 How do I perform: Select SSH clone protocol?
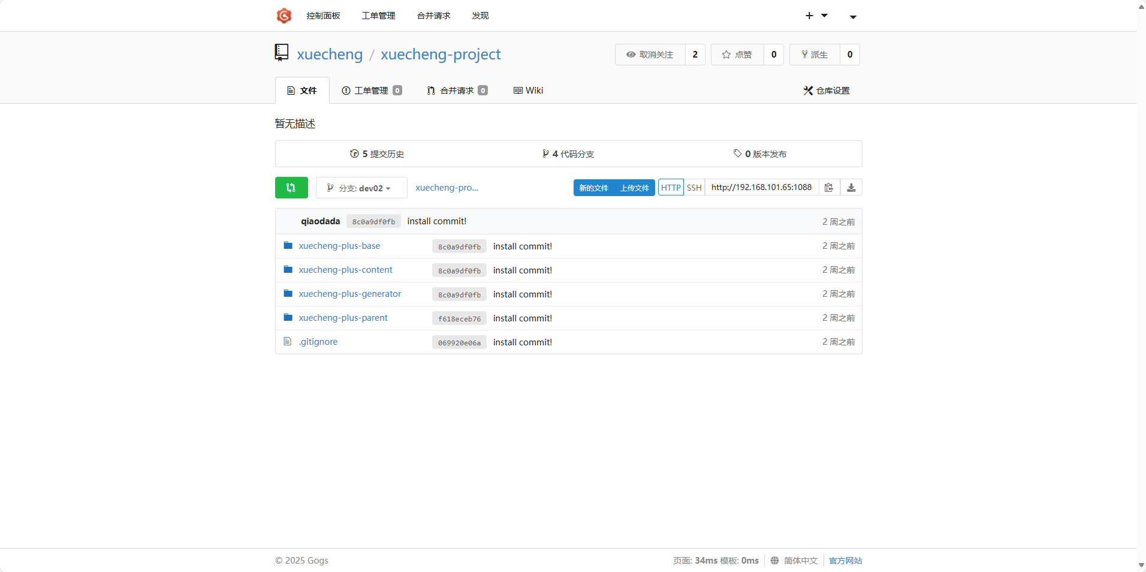click(694, 188)
